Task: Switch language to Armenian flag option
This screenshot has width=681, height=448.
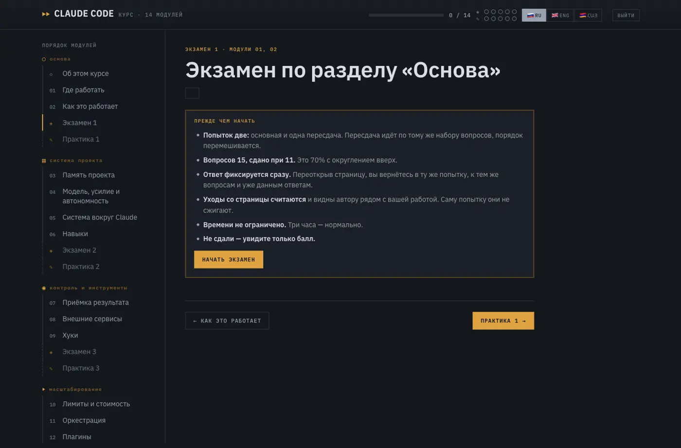Action: coord(588,15)
